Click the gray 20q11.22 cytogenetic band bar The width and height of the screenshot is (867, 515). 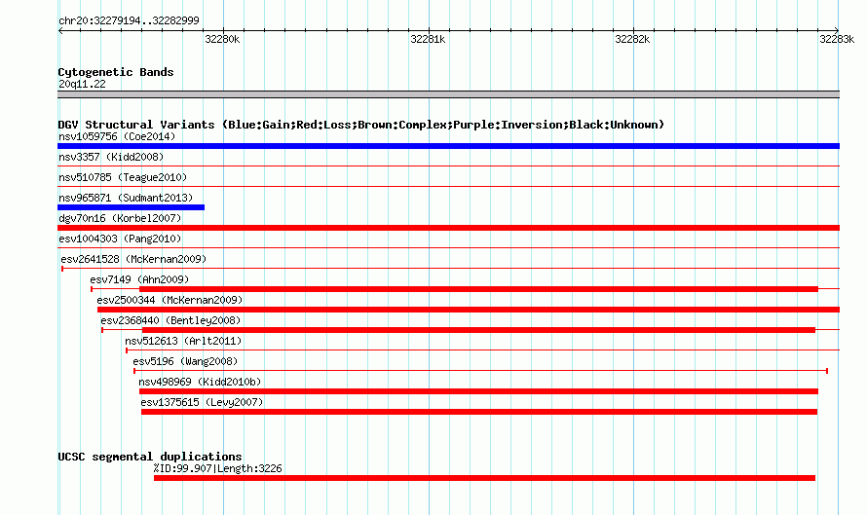448,94
